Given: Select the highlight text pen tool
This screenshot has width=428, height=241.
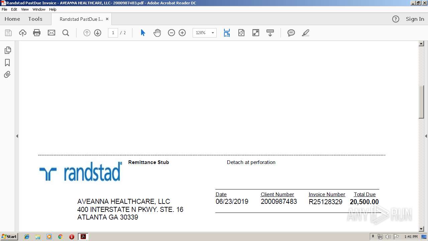Looking at the screenshot, I should (x=305, y=33).
